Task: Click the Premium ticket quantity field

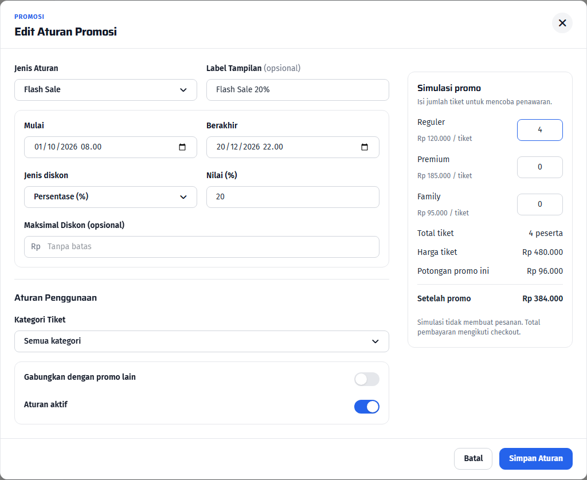Action: pos(540,167)
